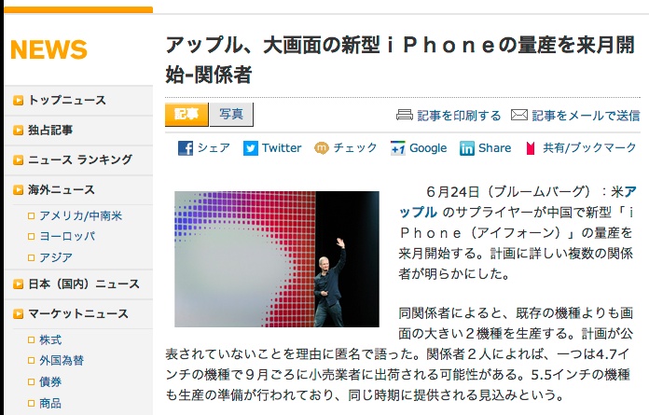
Task: Click the Twitter bird icon
Action: [251, 148]
